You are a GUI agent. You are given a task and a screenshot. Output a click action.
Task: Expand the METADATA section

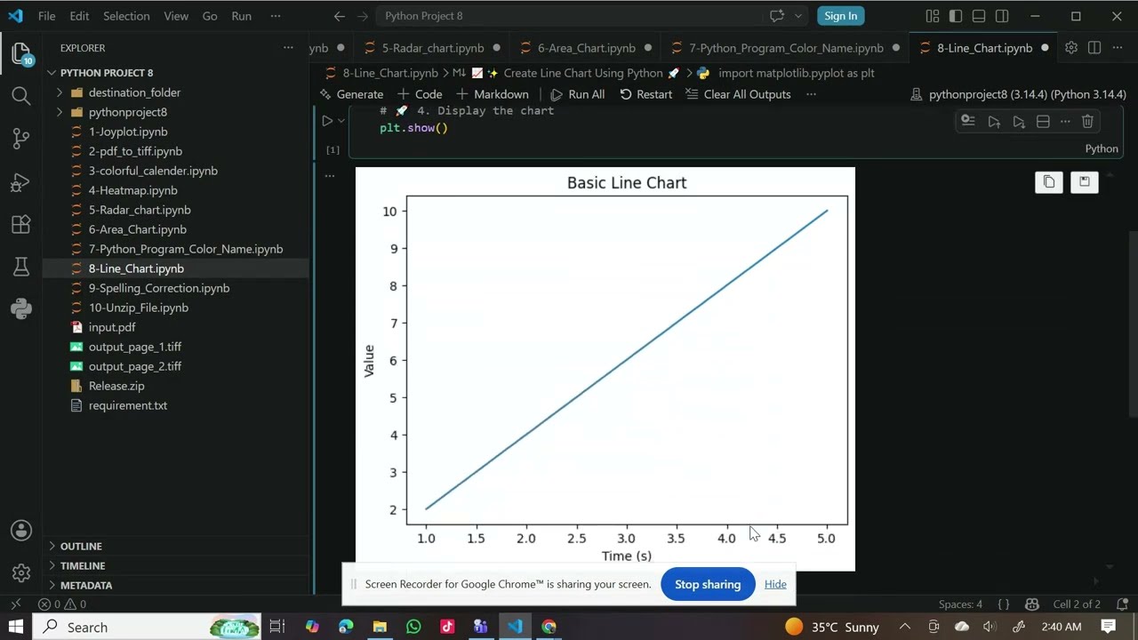pos(52,585)
